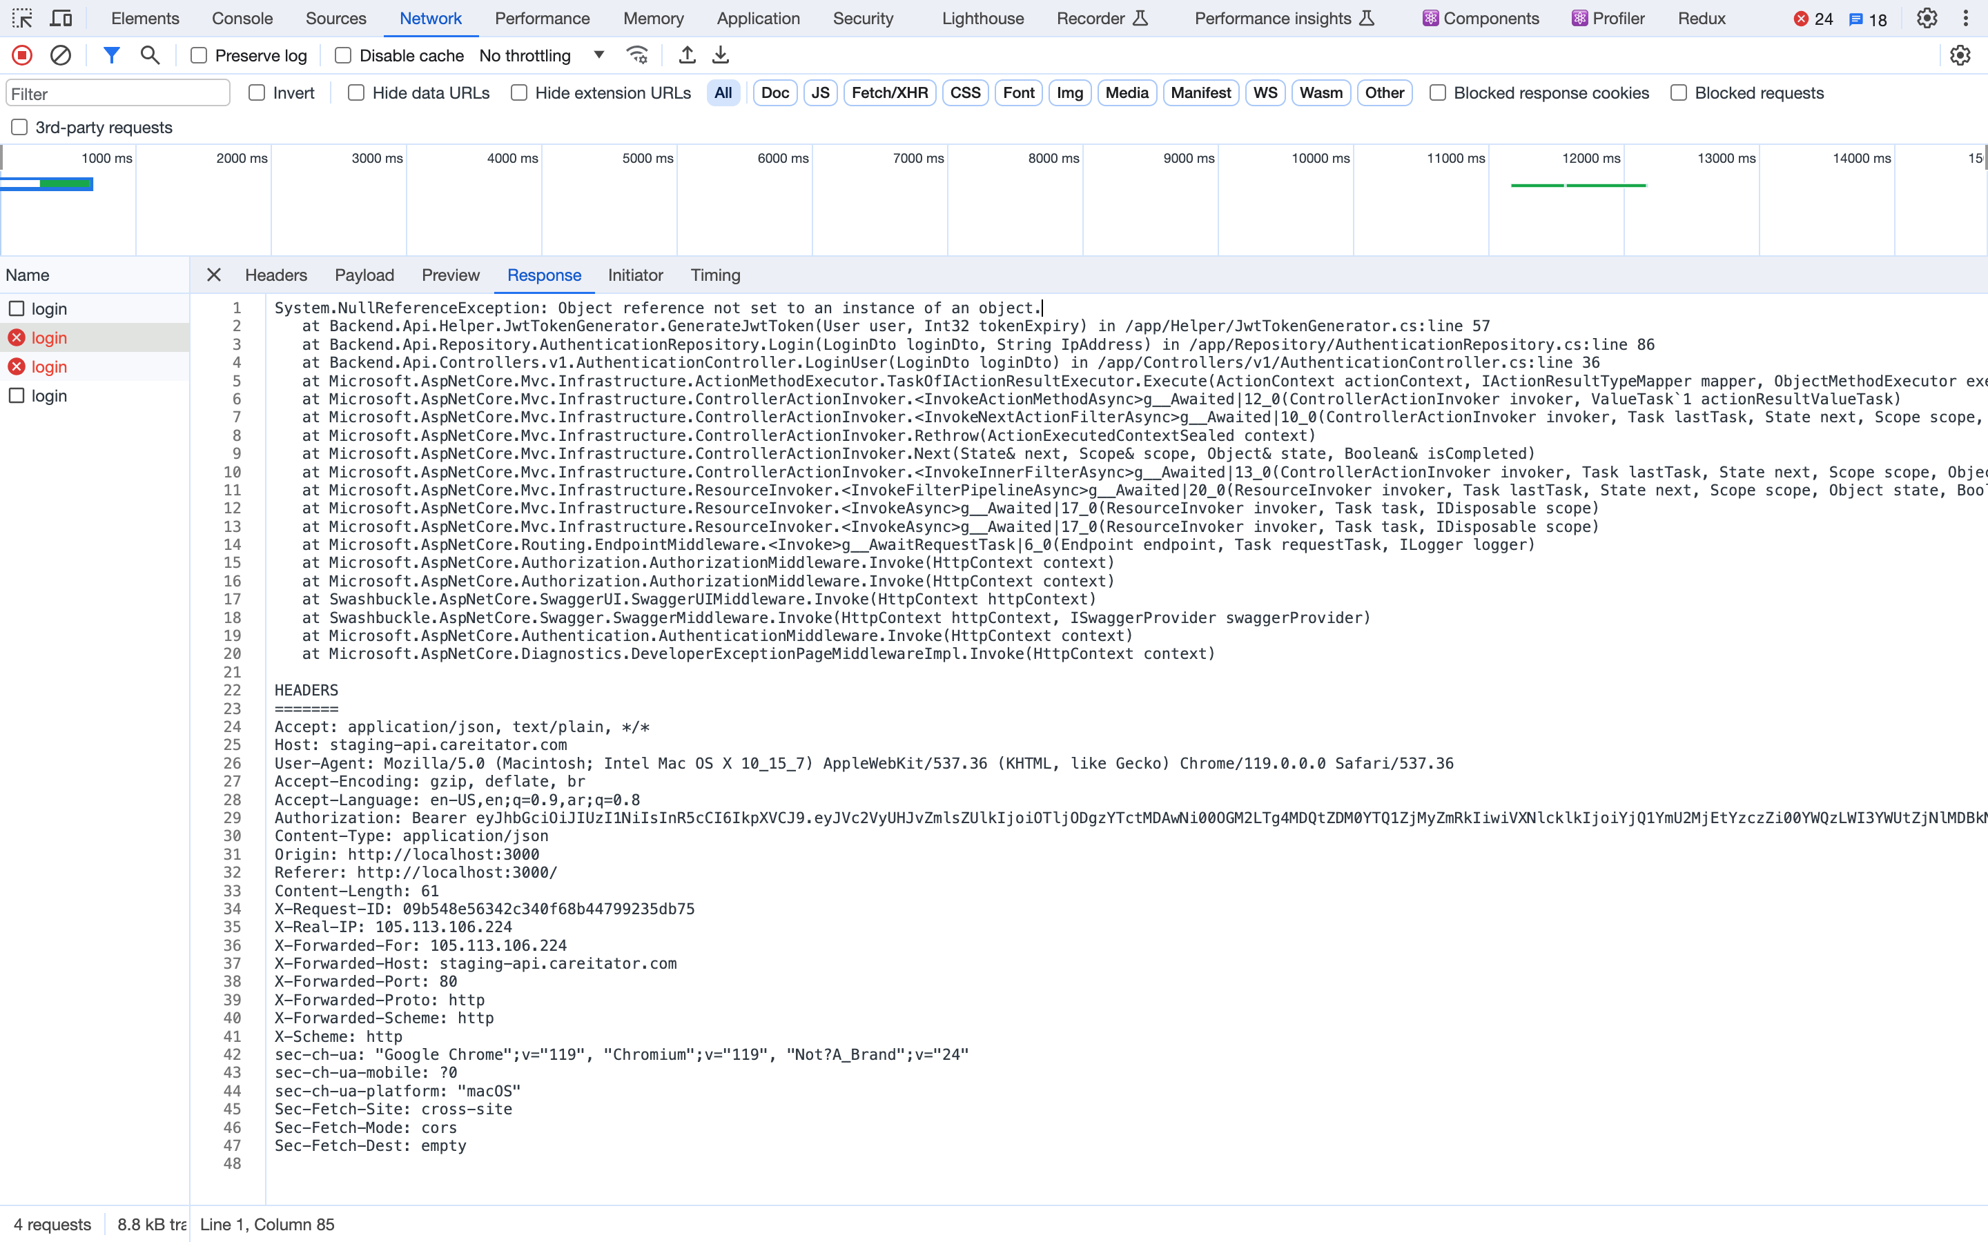
Task: Stop recording network log
Action: (22, 55)
